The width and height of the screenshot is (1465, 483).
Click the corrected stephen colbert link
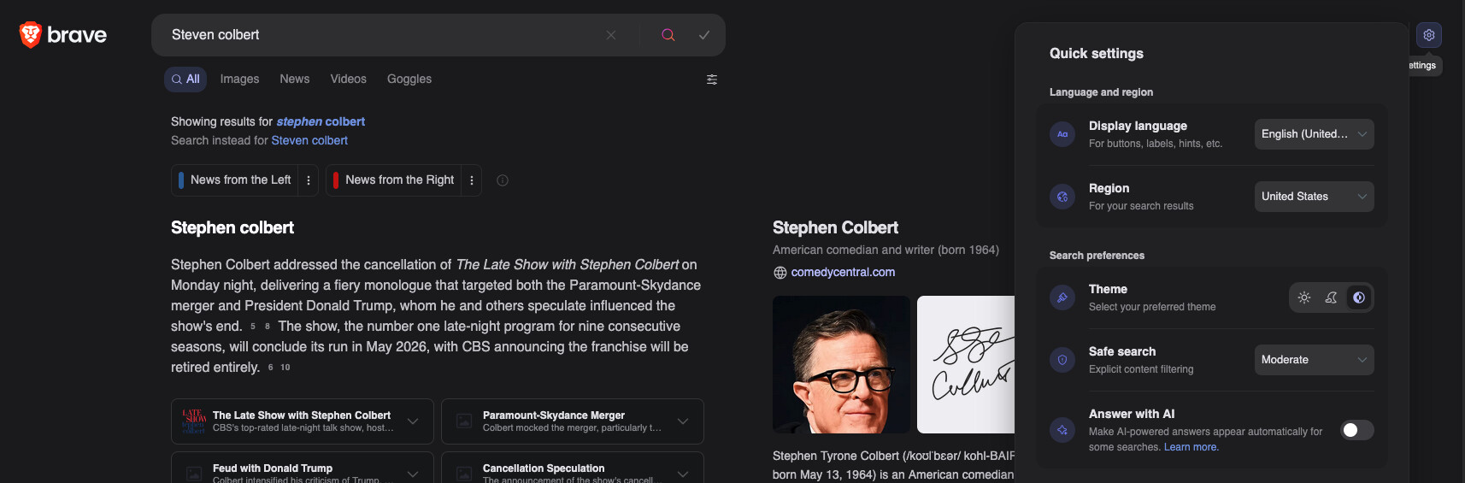(x=321, y=122)
